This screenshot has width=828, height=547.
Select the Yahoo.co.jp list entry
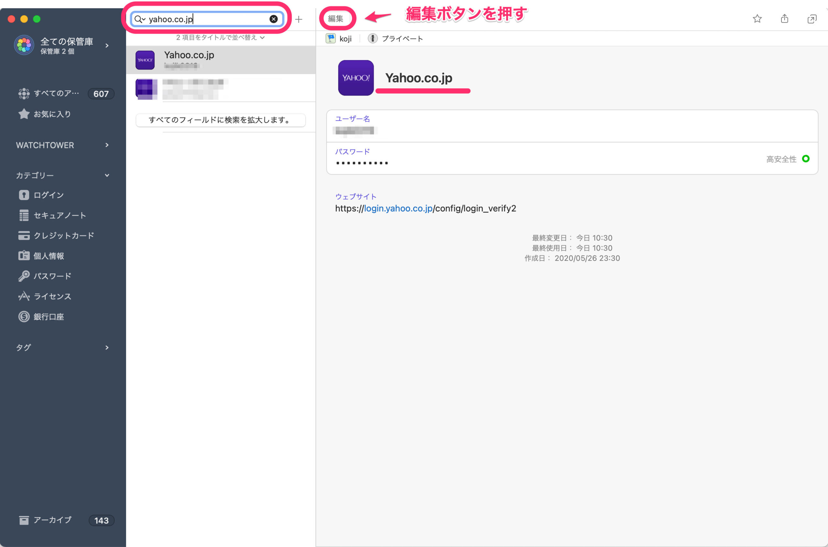pos(221,60)
